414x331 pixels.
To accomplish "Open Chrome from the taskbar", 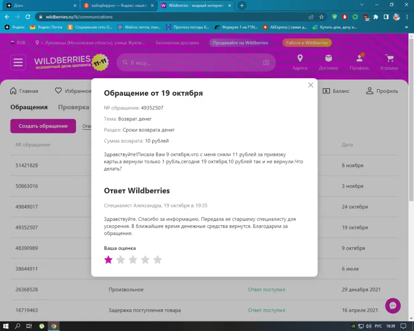I will tap(54, 326).
